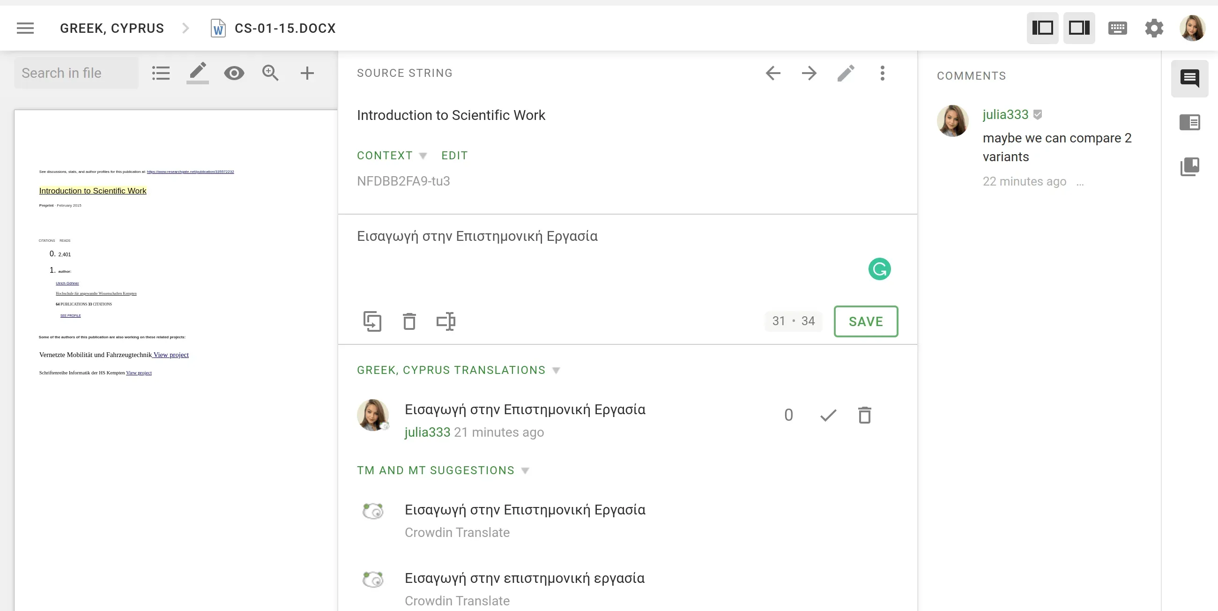Click the View project link for Vernetzte Mobilität
The image size is (1218, 611).
171,355
